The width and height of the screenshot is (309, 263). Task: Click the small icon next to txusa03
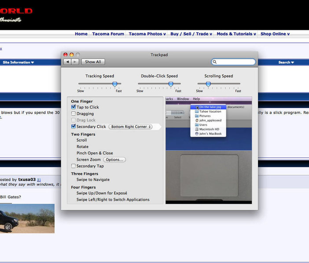point(39,180)
